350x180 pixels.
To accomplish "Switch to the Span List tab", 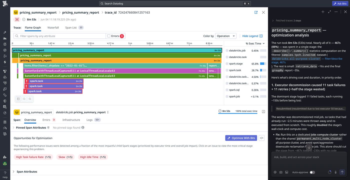I will point(74,27).
